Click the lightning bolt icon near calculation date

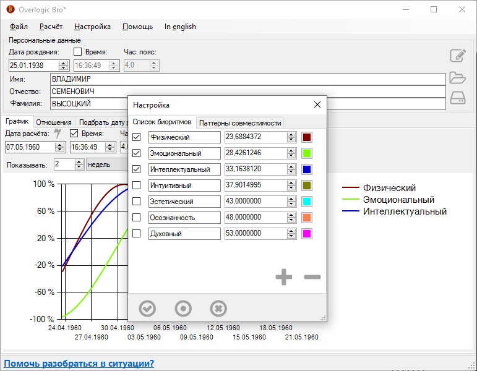coord(58,134)
